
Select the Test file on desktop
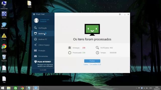click(4, 79)
